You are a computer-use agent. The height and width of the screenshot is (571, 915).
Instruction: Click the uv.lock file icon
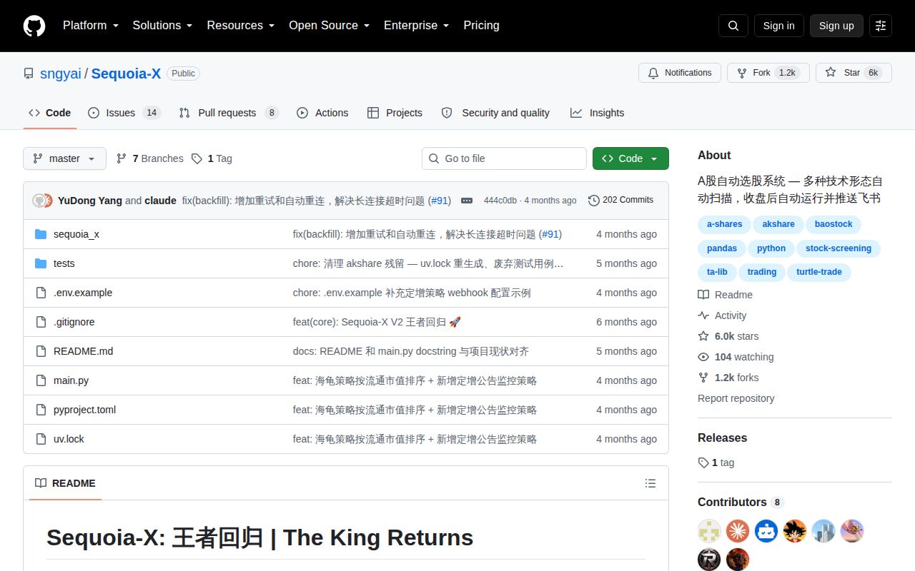[x=41, y=439]
